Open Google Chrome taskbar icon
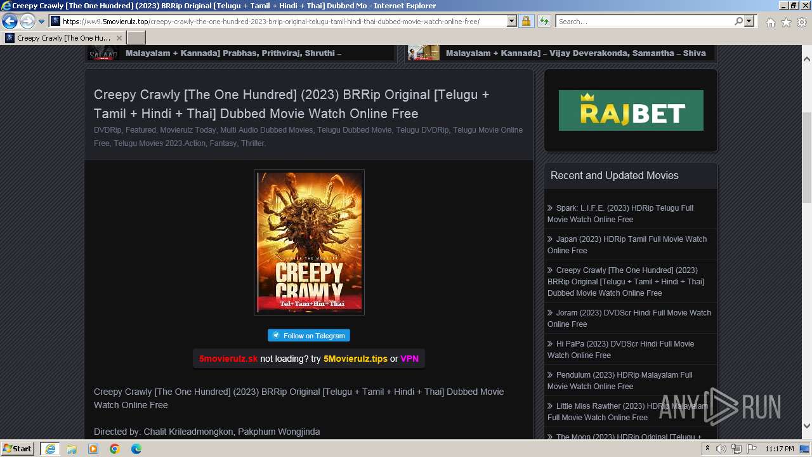 pyautogui.click(x=115, y=449)
